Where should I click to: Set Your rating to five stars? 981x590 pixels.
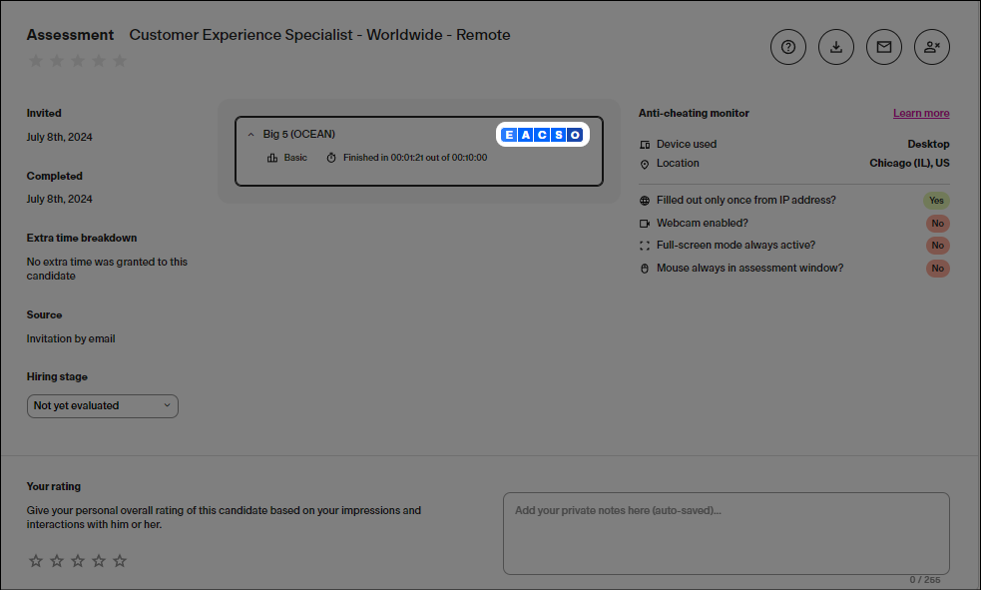click(x=120, y=561)
